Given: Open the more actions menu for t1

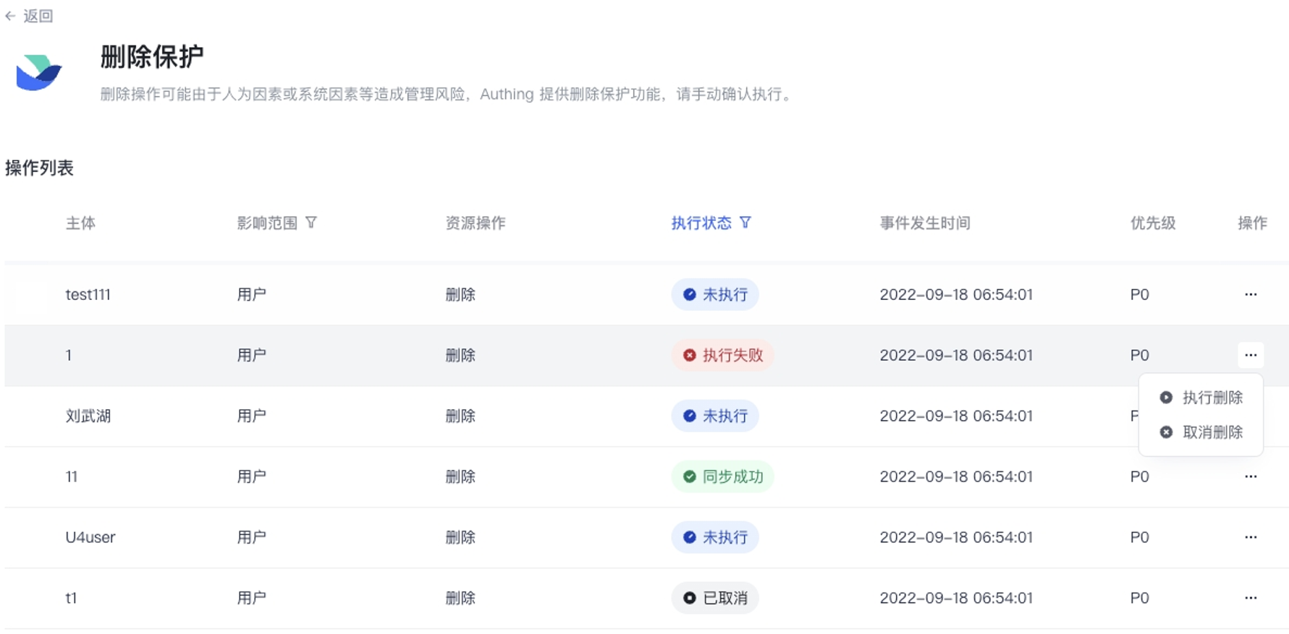Looking at the screenshot, I should [x=1250, y=598].
